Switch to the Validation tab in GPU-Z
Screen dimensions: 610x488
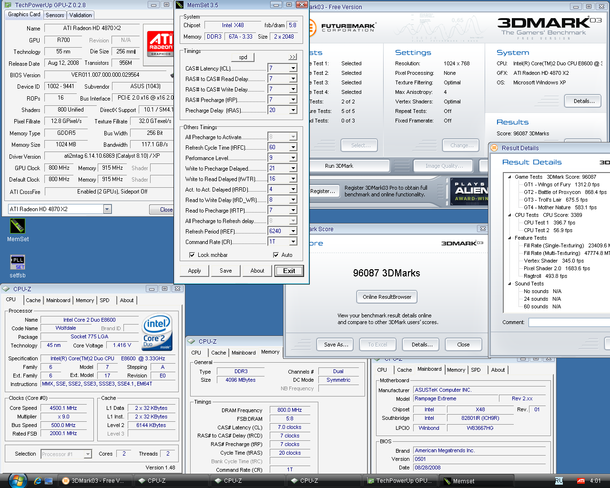point(81,15)
